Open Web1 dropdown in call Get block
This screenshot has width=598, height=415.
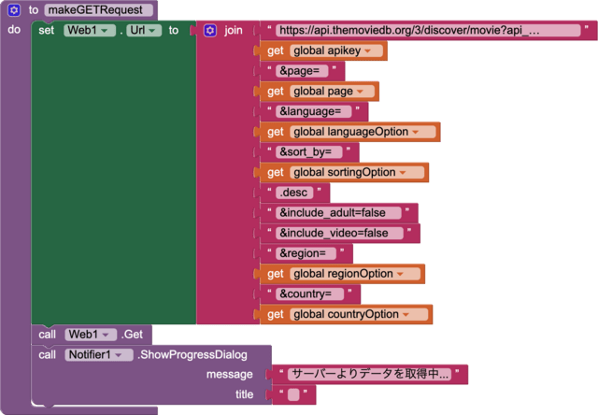pos(90,335)
